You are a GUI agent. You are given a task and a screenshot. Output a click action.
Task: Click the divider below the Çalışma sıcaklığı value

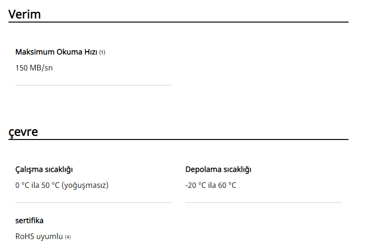(x=93, y=203)
